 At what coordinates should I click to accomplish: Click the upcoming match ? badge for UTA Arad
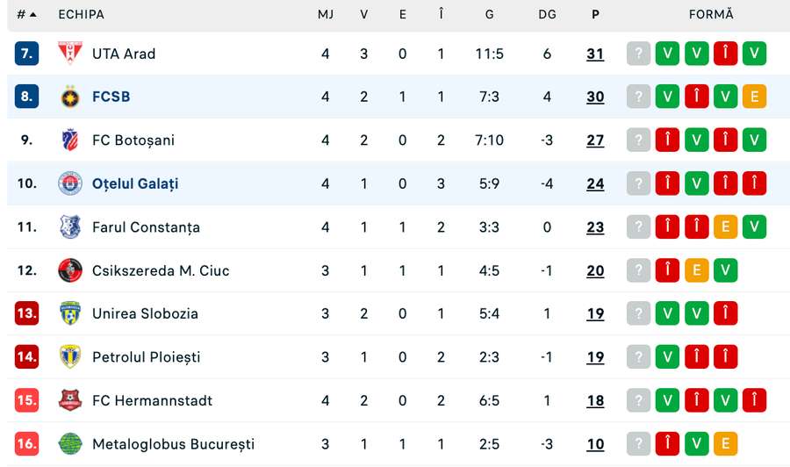pyautogui.click(x=638, y=54)
